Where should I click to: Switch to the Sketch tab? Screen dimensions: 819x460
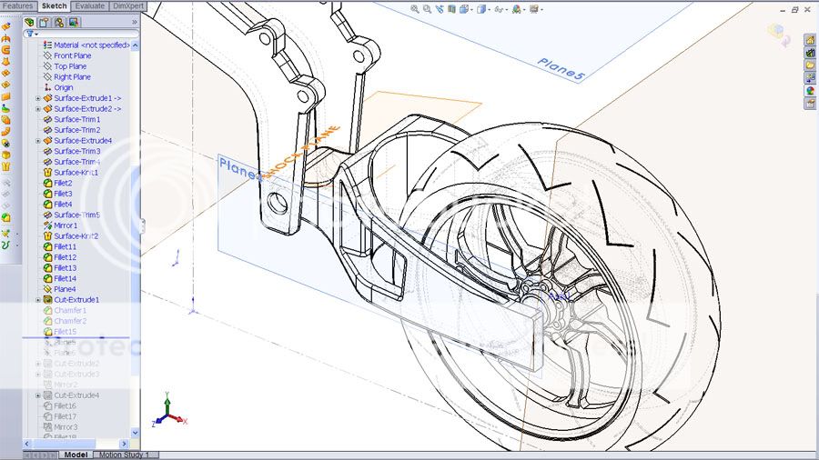click(55, 5)
